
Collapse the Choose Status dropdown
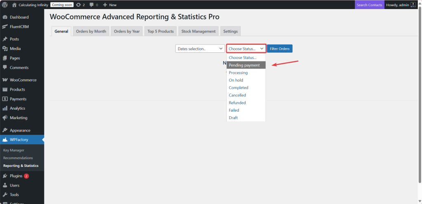click(246, 49)
